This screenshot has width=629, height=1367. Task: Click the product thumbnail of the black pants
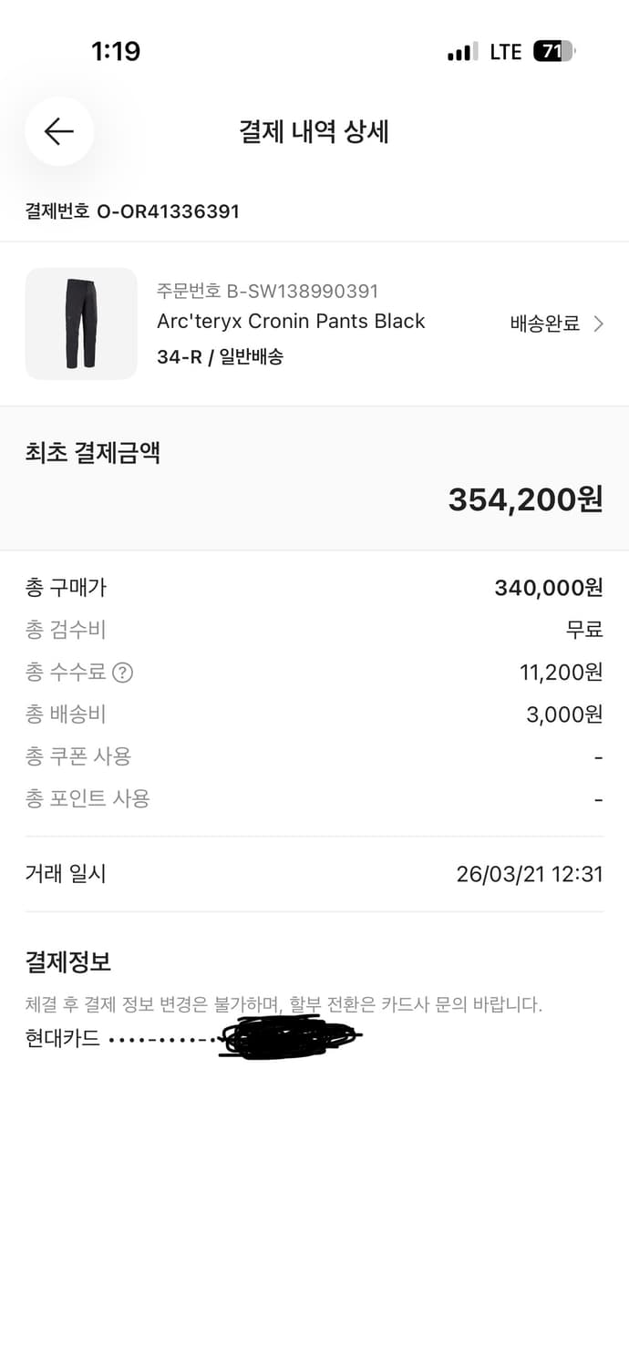[x=81, y=324]
